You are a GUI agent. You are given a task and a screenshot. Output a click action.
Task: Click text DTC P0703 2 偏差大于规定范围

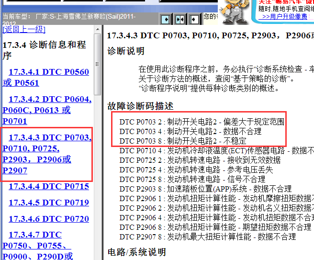coord(202,122)
